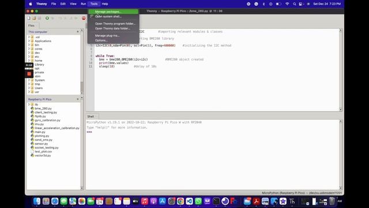Image resolution: width=369 pixels, height=208 pixels.
Task: Choose Open Thonny data folder... entry
Action: [x=114, y=28]
